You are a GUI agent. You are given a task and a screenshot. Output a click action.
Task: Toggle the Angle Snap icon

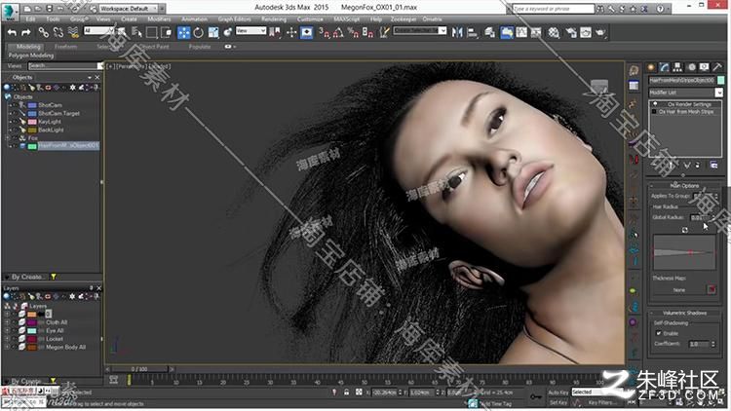[x=338, y=32]
